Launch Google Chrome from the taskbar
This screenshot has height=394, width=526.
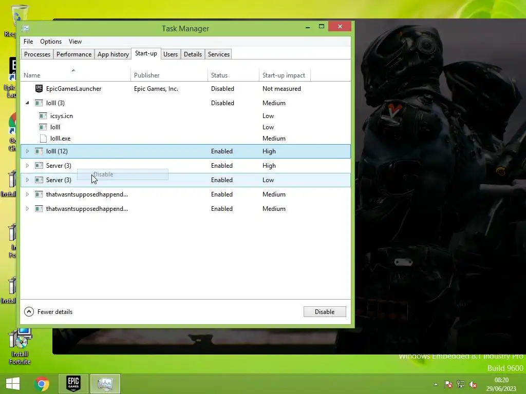coord(42,384)
